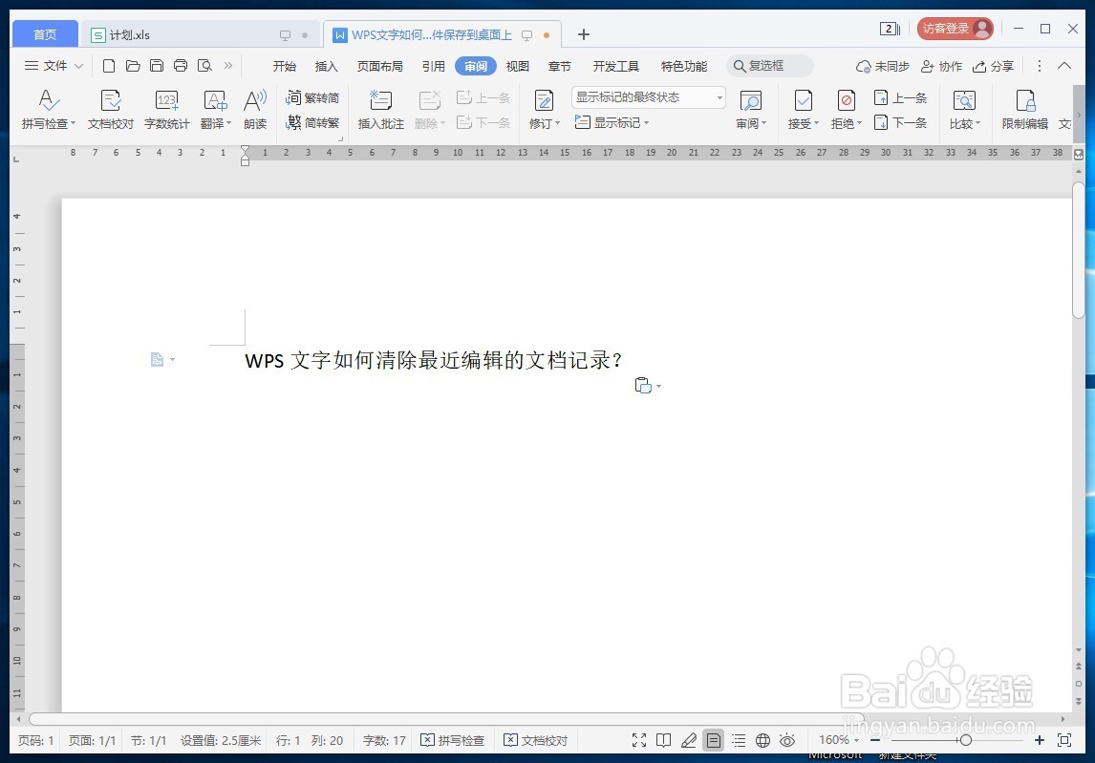Click 未同步 sync button
Screen dimensions: 1095x763
tap(882, 66)
